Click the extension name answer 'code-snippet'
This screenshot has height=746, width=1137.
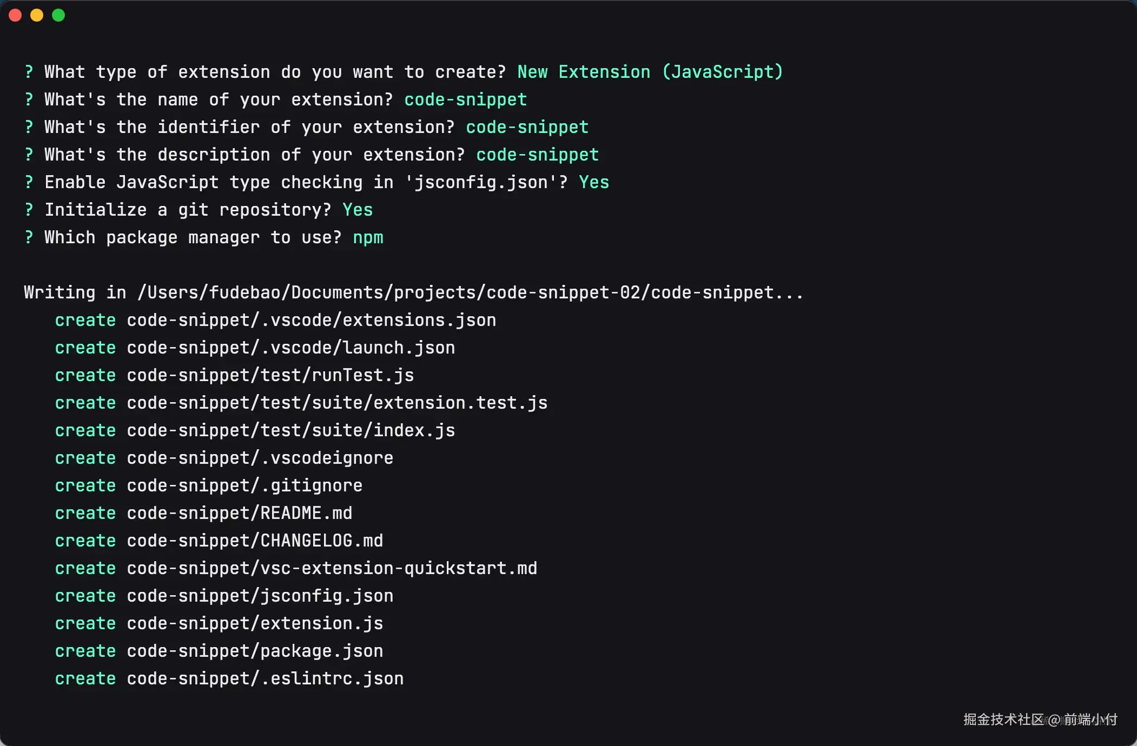[465, 99]
